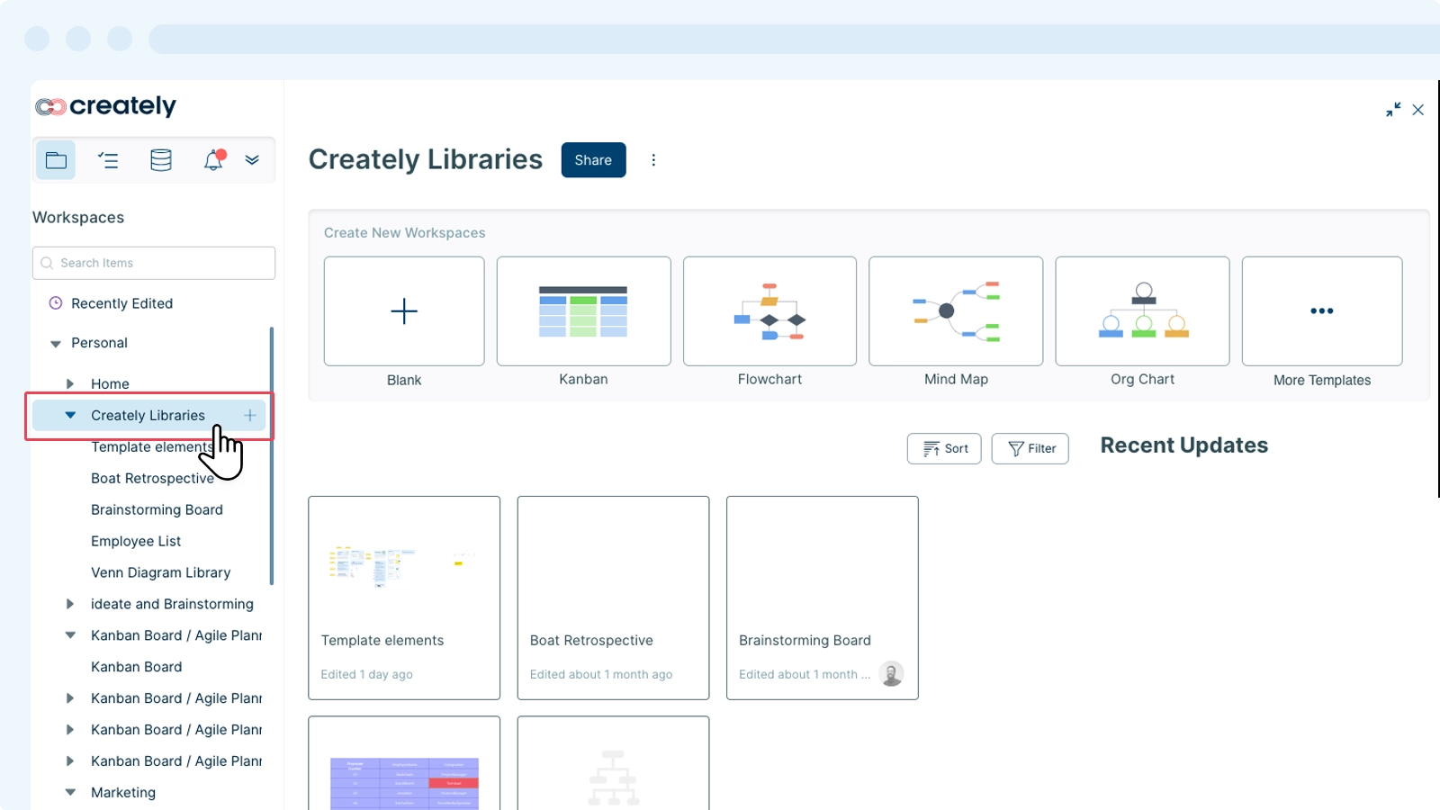The width and height of the screenshot is (1440, 810).
Task: Open Venn Diagram Library in sidebar
Action: pos(160,572)
